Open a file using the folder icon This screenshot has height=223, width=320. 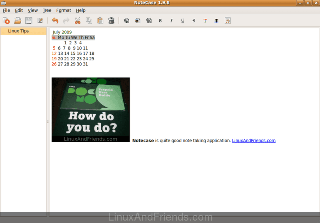[x=18, y=21]
